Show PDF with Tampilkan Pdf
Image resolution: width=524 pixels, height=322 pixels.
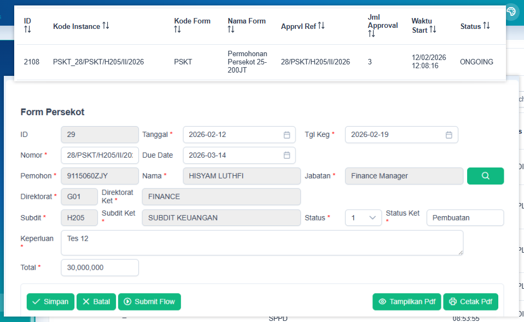[x=406, y=302]
